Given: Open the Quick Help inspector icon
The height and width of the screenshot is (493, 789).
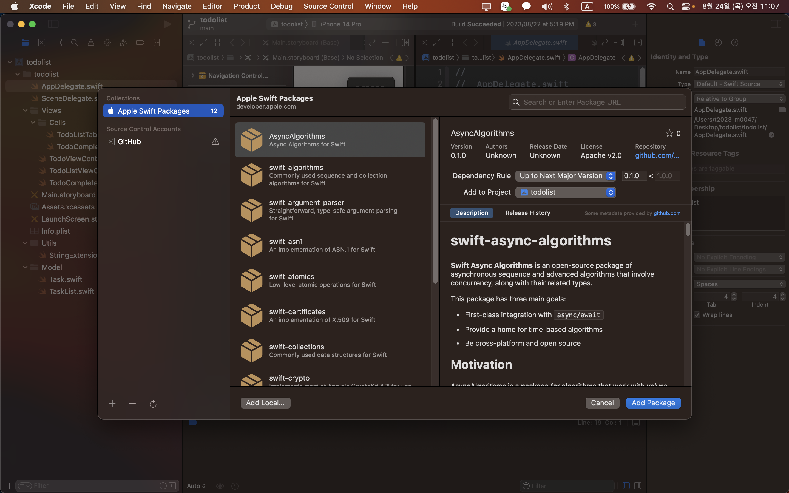Looking at the screenshot, I should point(734,42).
